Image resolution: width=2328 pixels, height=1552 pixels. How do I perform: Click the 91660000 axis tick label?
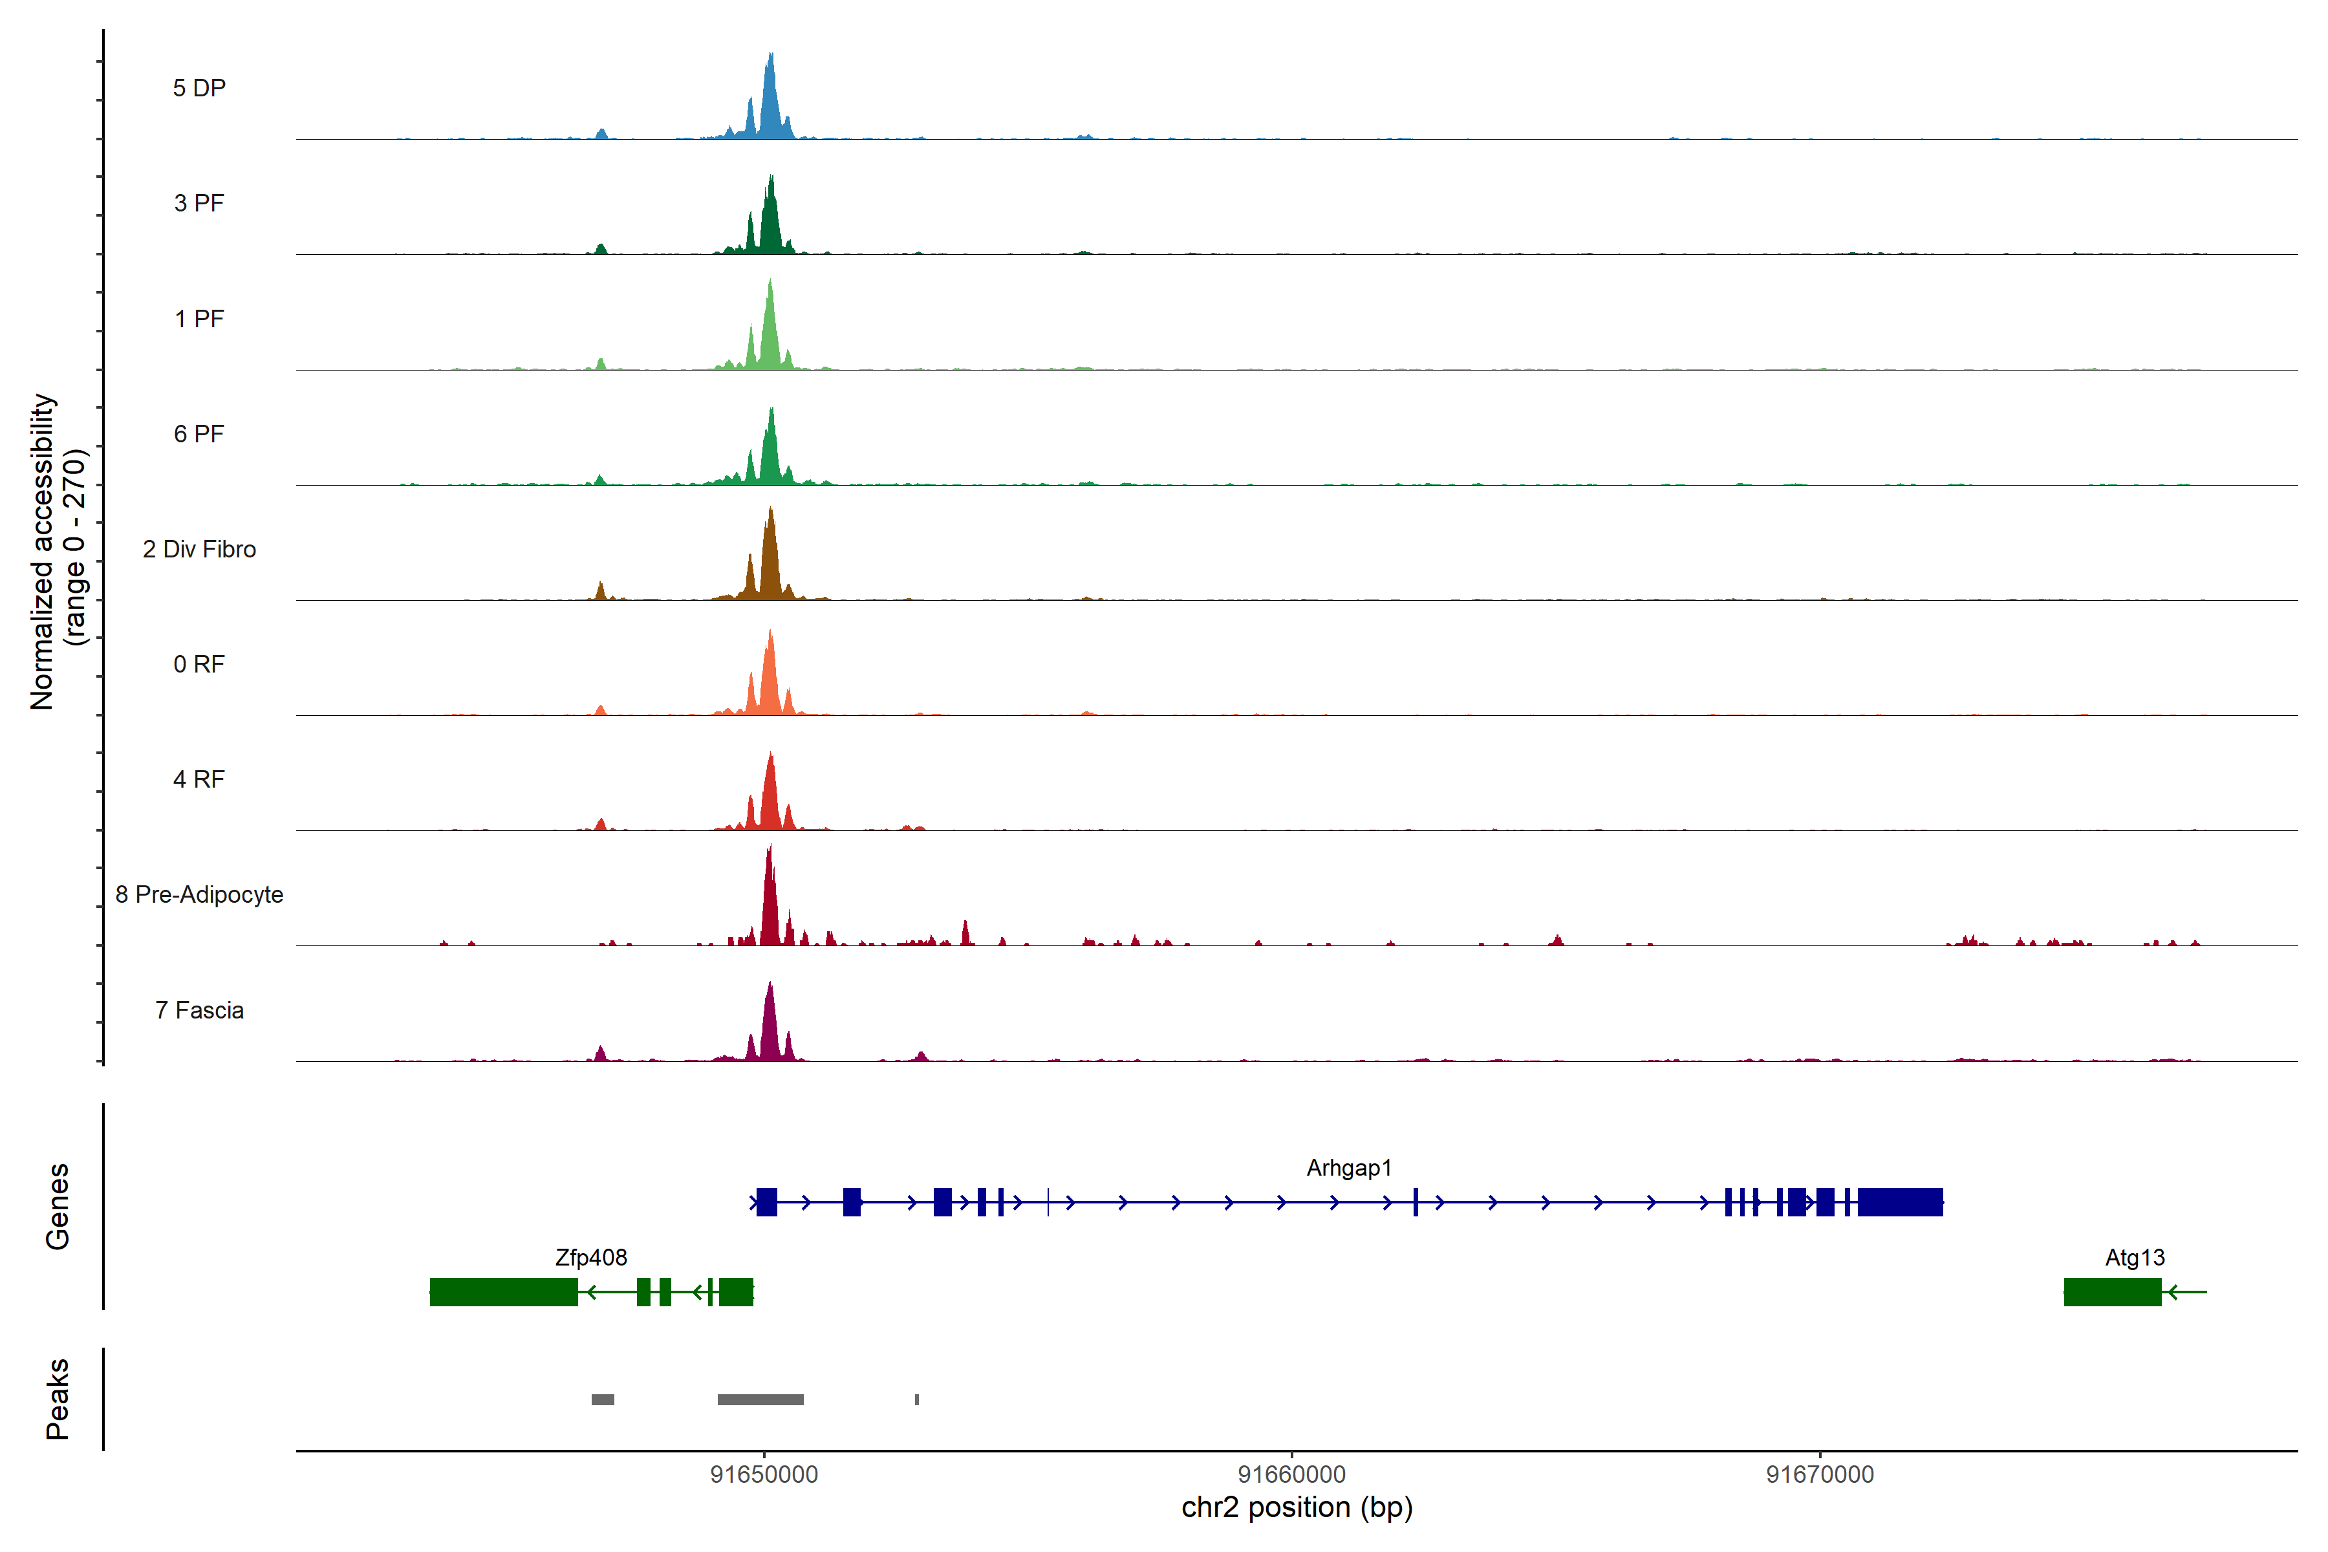[1291, 1475]
